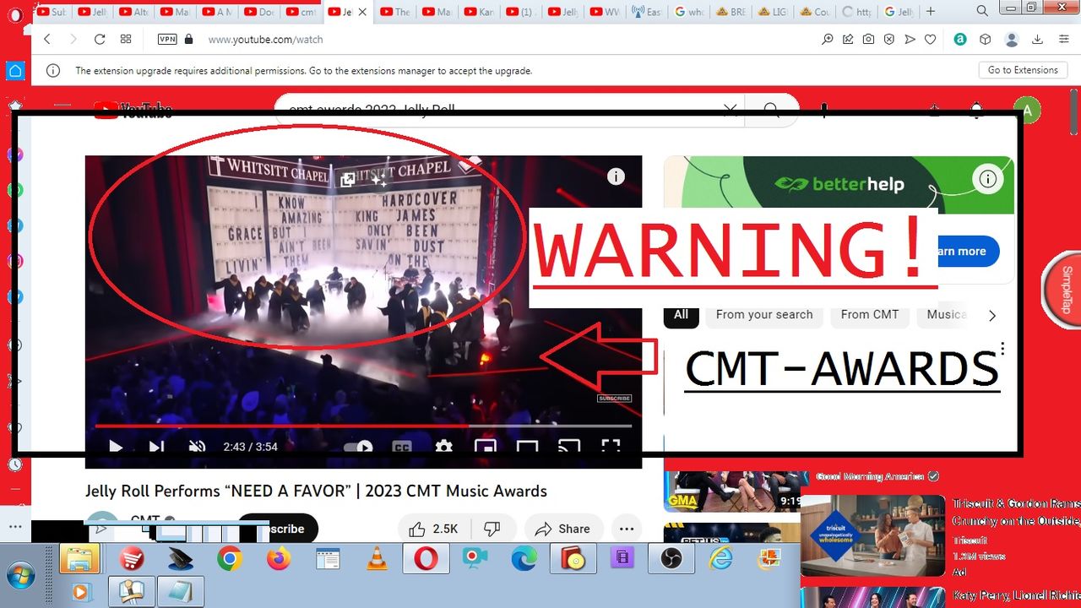Open the more actions ellipsis menu

click(x=626, y=529)
